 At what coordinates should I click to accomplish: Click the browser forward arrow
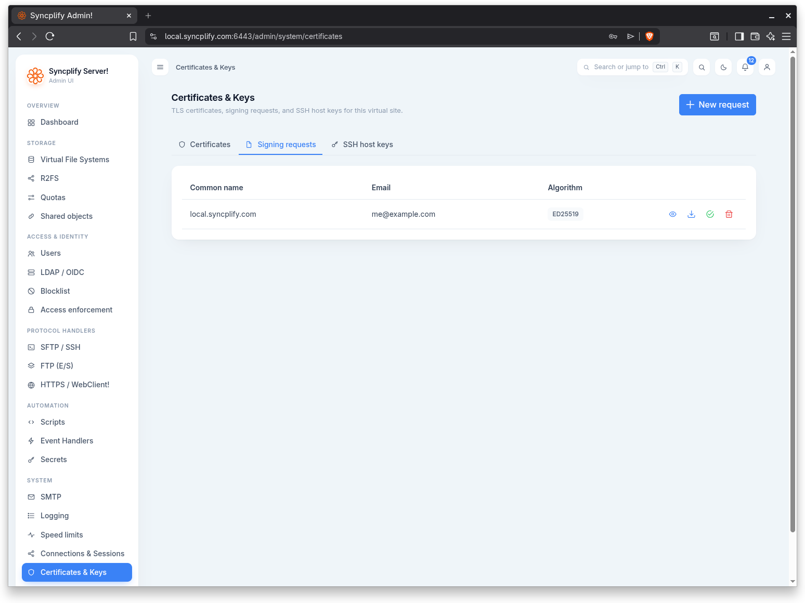[34, 36]
